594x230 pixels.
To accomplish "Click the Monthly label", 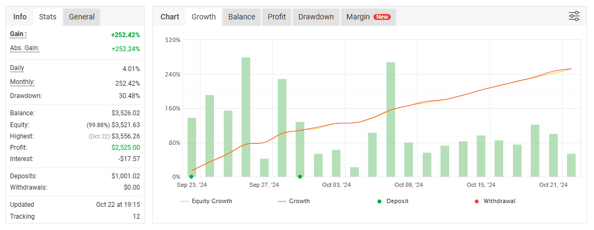I will click(22, 82).
